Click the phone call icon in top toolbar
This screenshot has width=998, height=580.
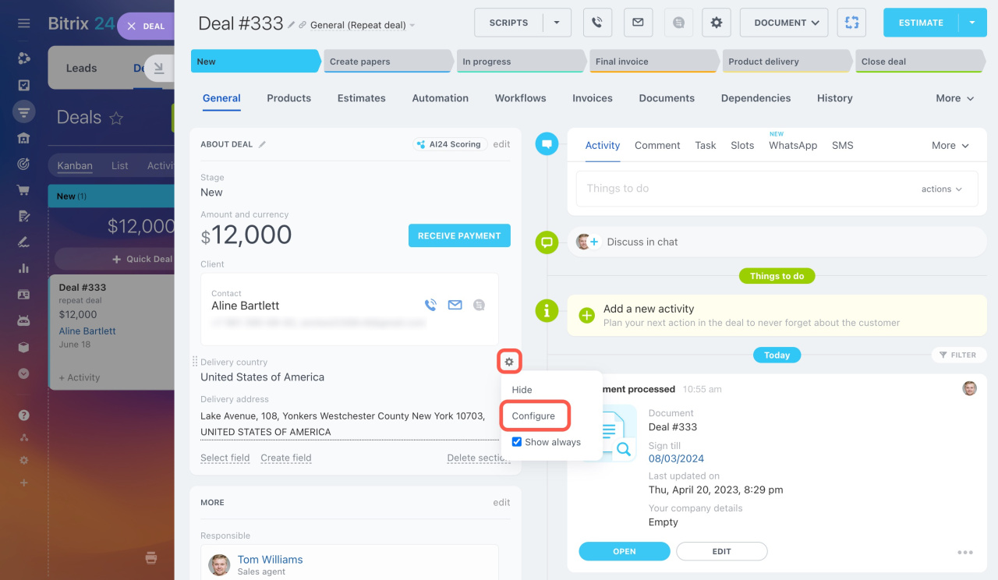coord(598,23)
